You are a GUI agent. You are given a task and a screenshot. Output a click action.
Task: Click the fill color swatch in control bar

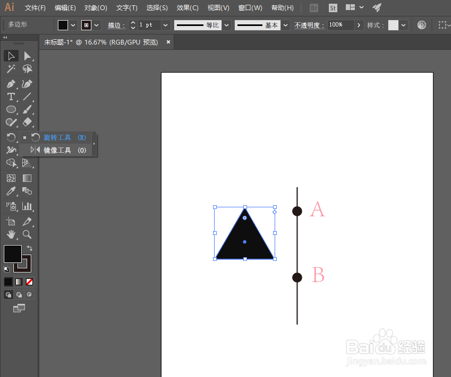coord(63,25)
